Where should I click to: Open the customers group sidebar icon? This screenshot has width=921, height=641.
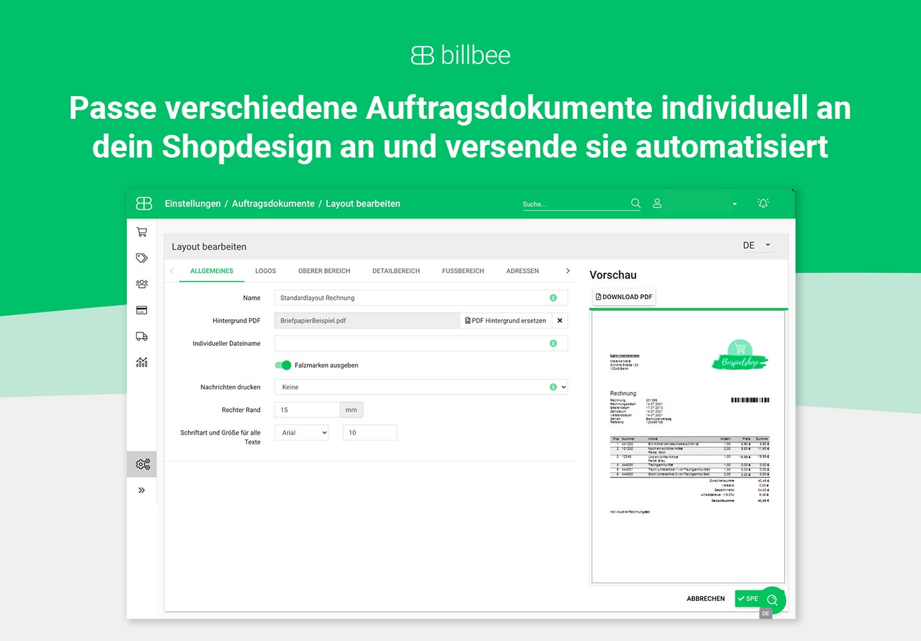tap(141, 284)
